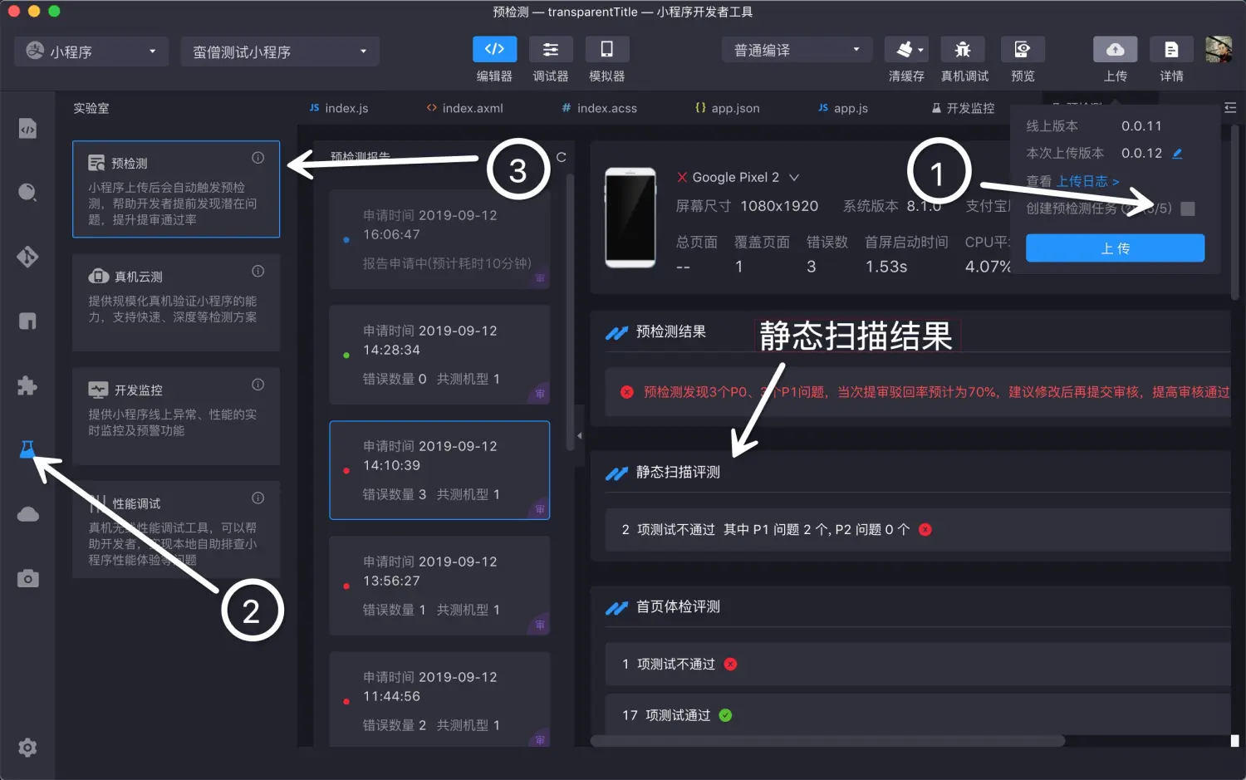Image resolution: width=1246 pixels, height=780 pixels.
Task: Toggle the 模拟器 simulator panel button
Action: (606, 49)
